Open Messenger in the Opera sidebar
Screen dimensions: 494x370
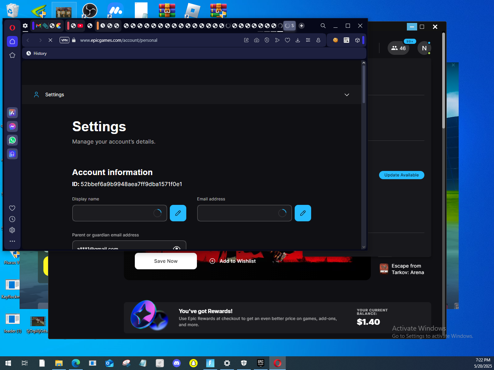pyautogui.click(x=12, y=126)
